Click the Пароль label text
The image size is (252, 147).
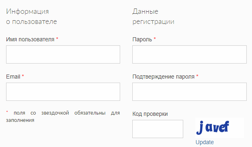(x=142, y=39)
